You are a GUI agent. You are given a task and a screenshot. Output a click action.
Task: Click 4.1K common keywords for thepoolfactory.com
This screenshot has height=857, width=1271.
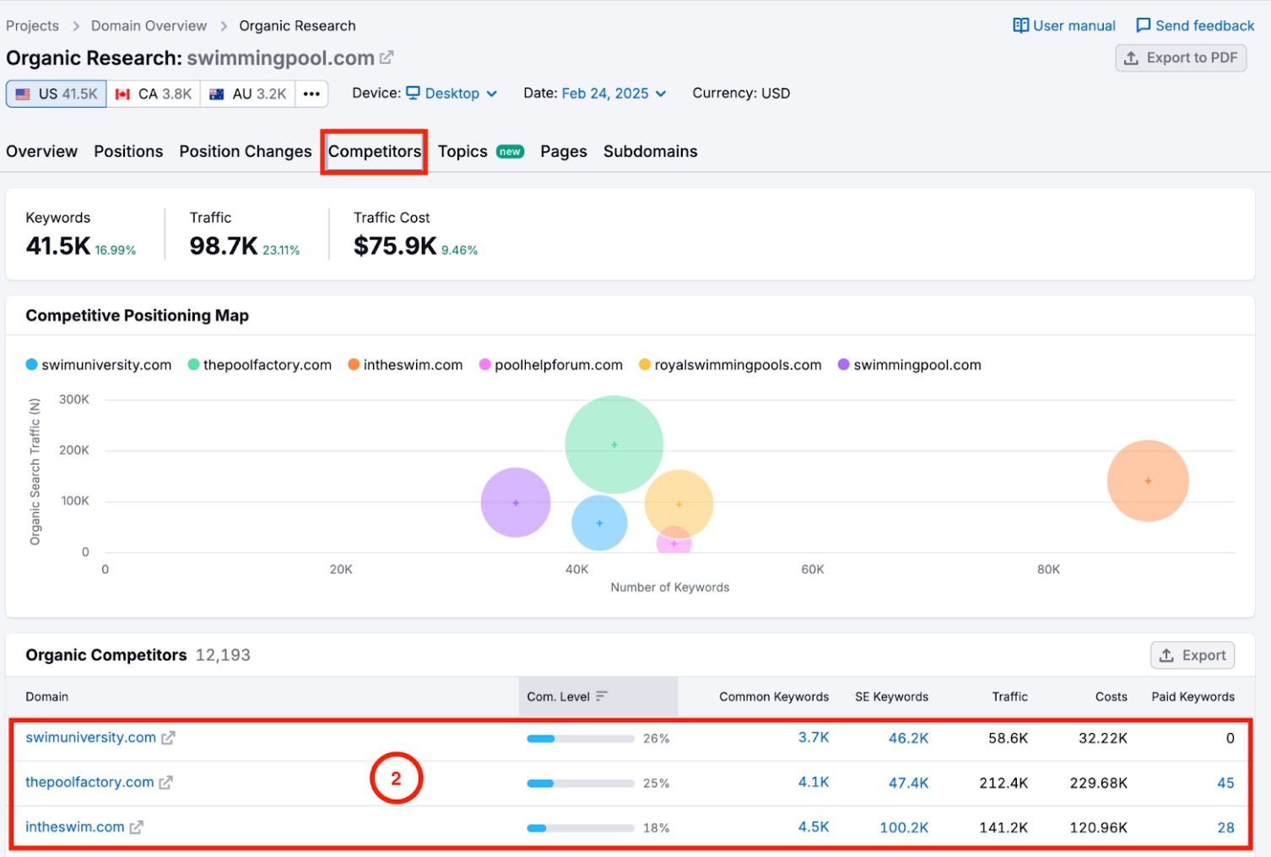click(814, 782)
